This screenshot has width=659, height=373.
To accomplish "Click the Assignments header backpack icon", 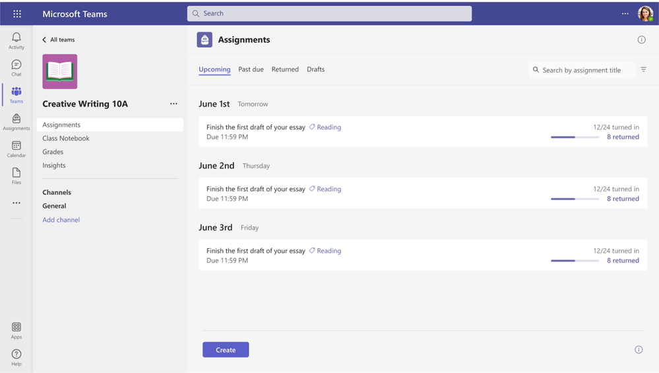I will pos(204,40).
